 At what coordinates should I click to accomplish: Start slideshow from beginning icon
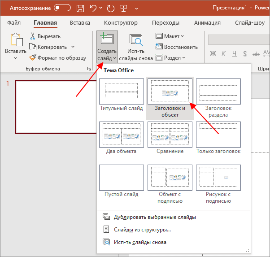(124, 8)
